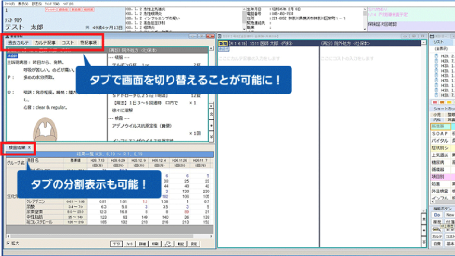
Task: Click the red アレルギー badge in patient header
Action: click(50, 9)
